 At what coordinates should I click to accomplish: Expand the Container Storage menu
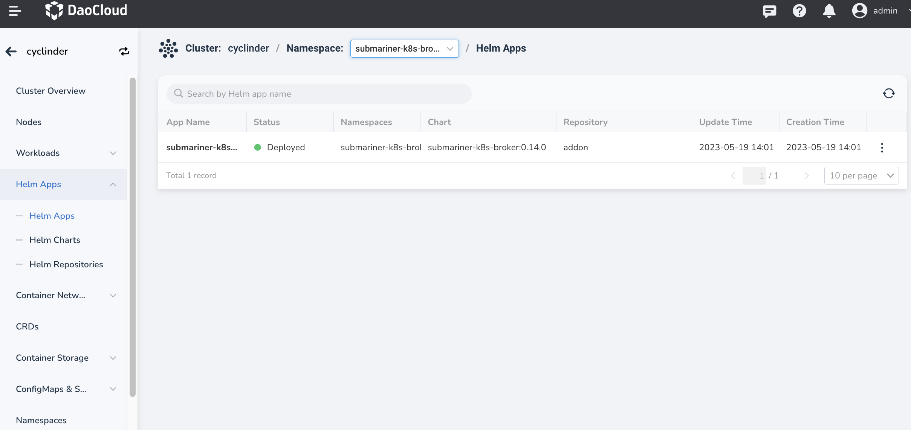64,358
